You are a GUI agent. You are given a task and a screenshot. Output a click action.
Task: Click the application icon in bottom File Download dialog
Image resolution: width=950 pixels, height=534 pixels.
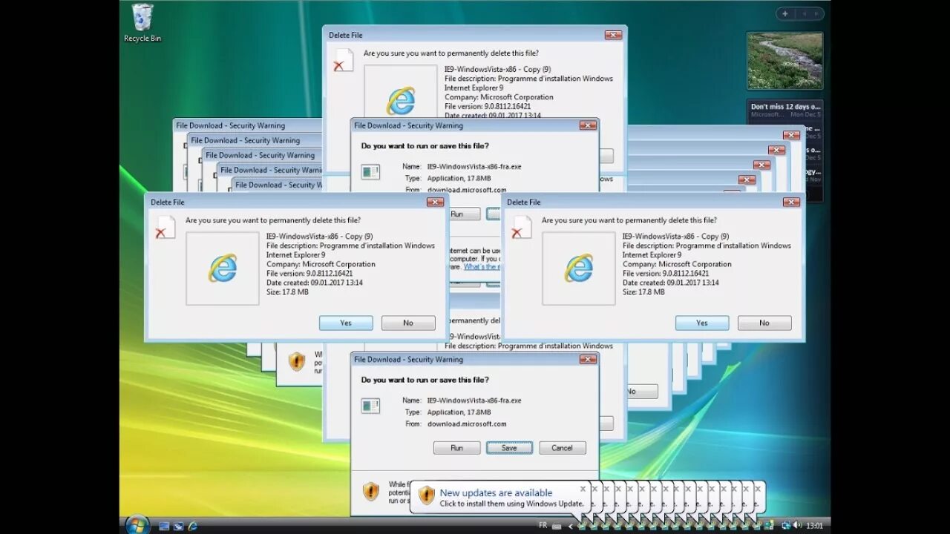click(x=370, y=406)
